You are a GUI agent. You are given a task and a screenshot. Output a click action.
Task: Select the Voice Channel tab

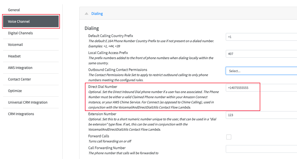(x=31, y=22)
